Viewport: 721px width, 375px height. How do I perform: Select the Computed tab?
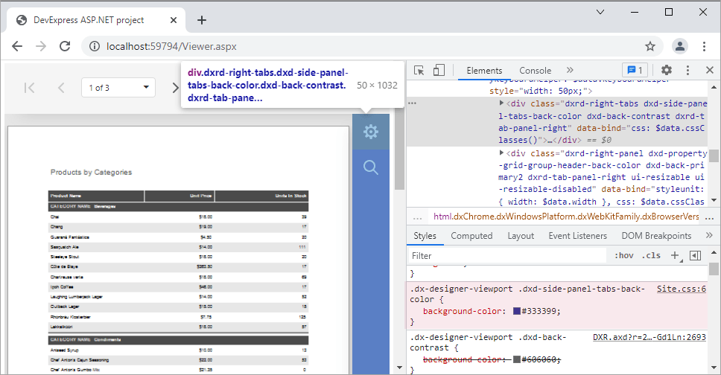471,236
